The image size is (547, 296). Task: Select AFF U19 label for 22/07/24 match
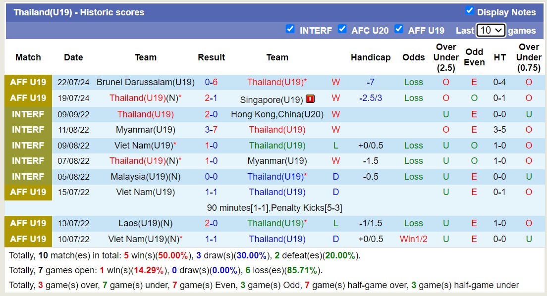28,82
